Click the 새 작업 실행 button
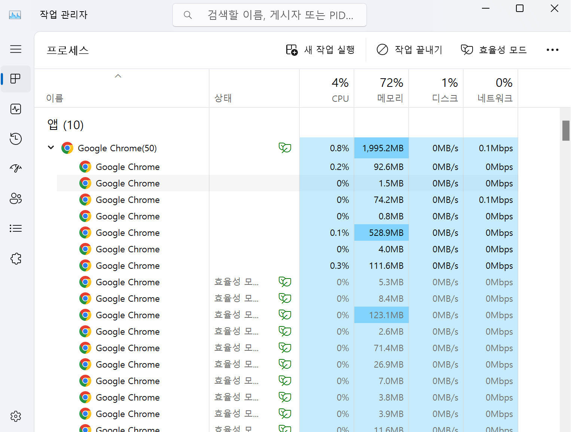This screenshot has width=571, height=432. pos(320,50)
